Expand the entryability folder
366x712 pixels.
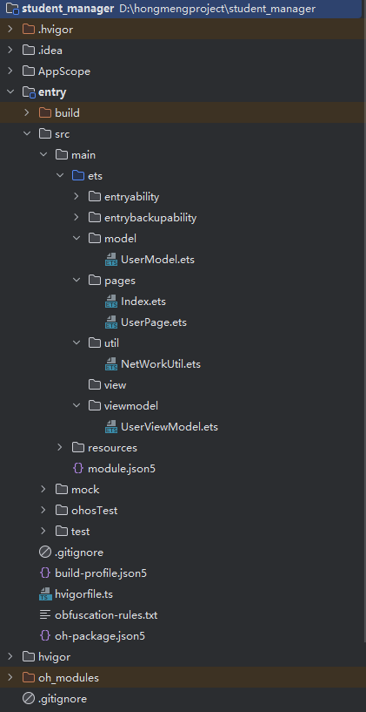click(x=77, y=197)
